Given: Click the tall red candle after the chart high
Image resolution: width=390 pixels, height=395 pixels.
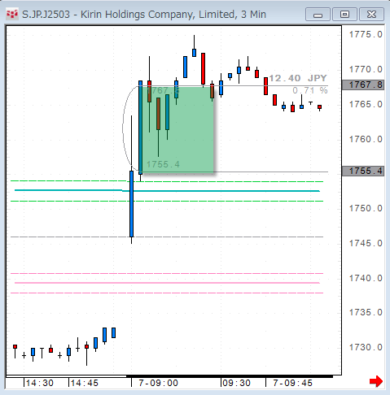Looking at the screenshot, I should point(203,69).
